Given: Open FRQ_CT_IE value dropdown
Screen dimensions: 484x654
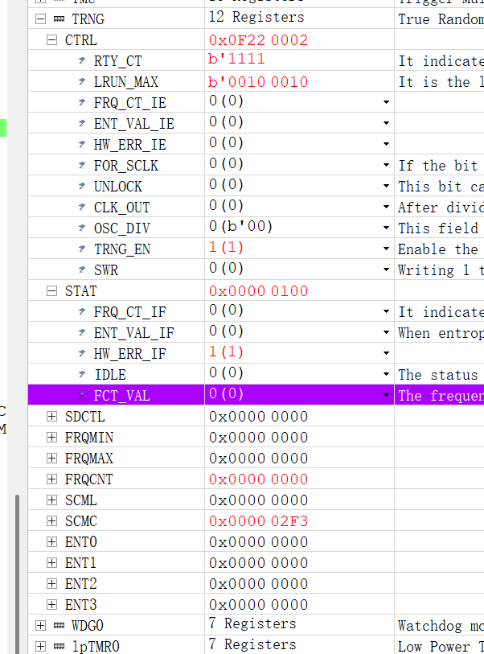Looking at the screenshot, I should click(x=387, y=102).
